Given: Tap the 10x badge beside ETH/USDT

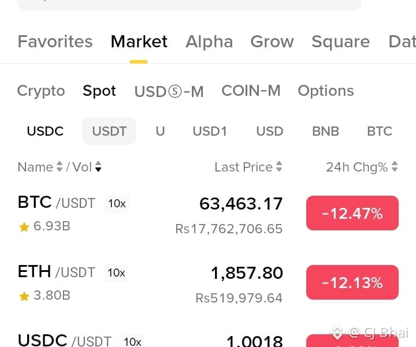Looking at the screenshot, I should tap(116, 273).
